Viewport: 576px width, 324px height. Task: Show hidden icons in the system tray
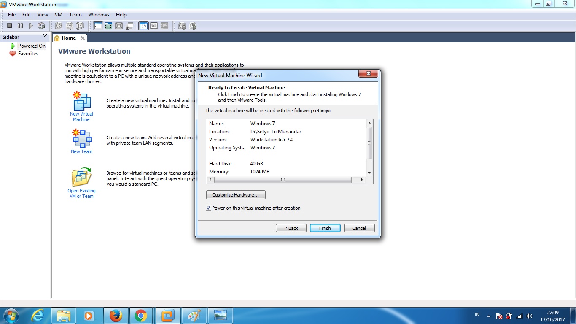488,316
